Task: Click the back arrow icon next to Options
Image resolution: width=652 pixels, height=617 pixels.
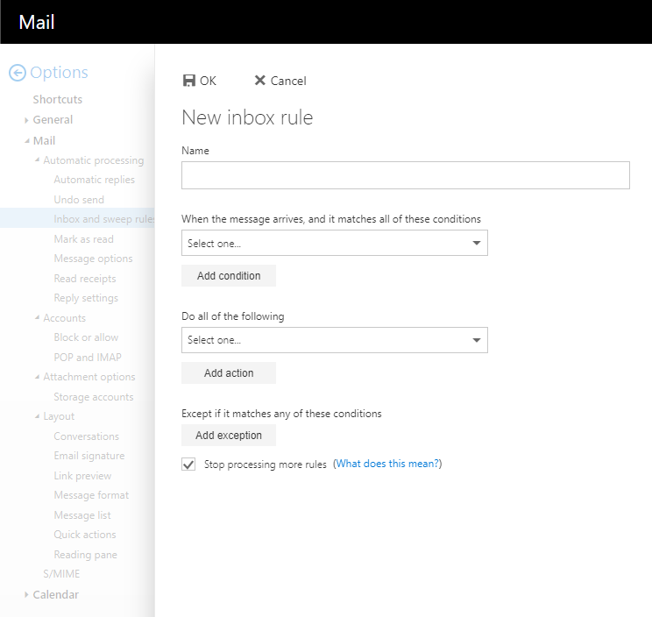Action: pyautogui.click(x=17, y=74)
